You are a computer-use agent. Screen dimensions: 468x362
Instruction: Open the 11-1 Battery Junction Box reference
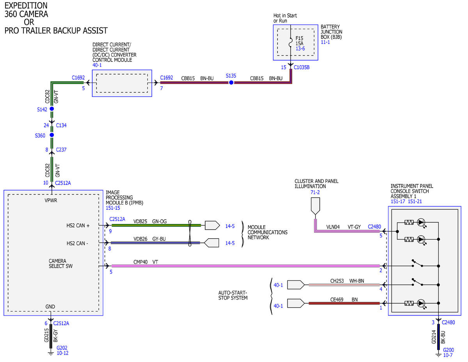(325, 42)
